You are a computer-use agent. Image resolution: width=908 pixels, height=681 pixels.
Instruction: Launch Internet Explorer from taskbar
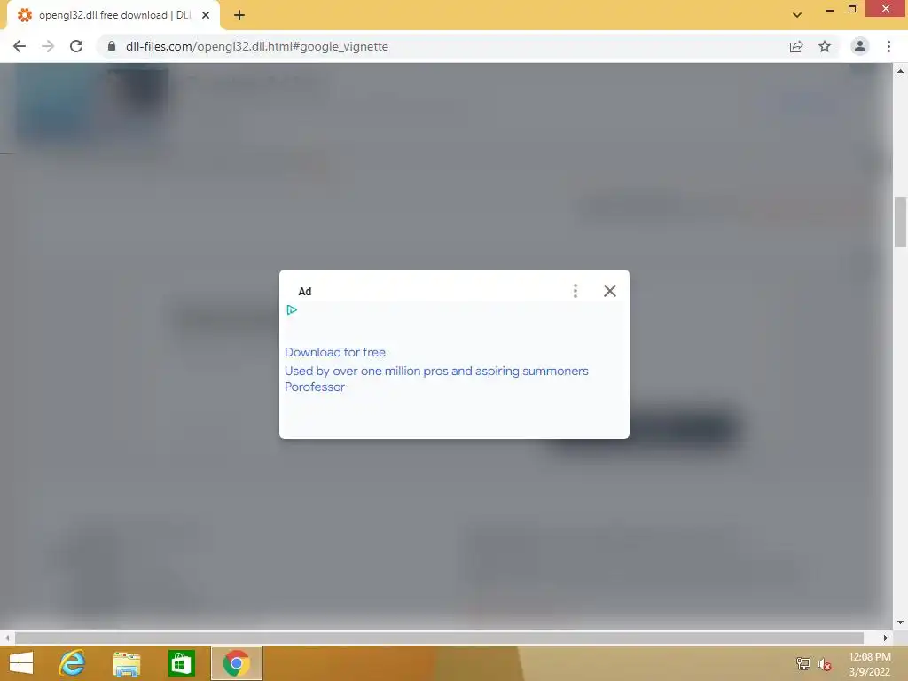pyautogui.click(x=73, y=663)
